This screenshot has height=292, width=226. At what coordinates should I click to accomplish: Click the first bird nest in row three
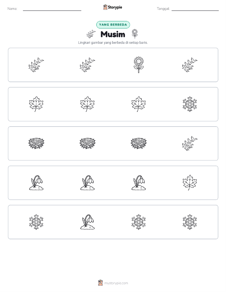(36, 143)
